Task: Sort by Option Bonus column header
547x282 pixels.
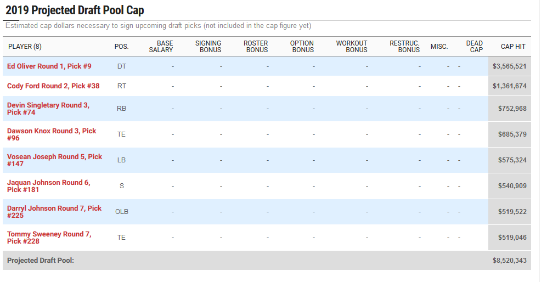Action: coord(302,47)
